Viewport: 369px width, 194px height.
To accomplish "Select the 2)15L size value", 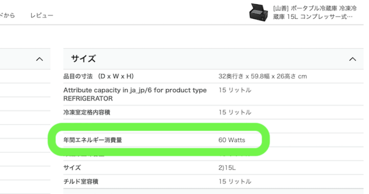I will (227, 168).
